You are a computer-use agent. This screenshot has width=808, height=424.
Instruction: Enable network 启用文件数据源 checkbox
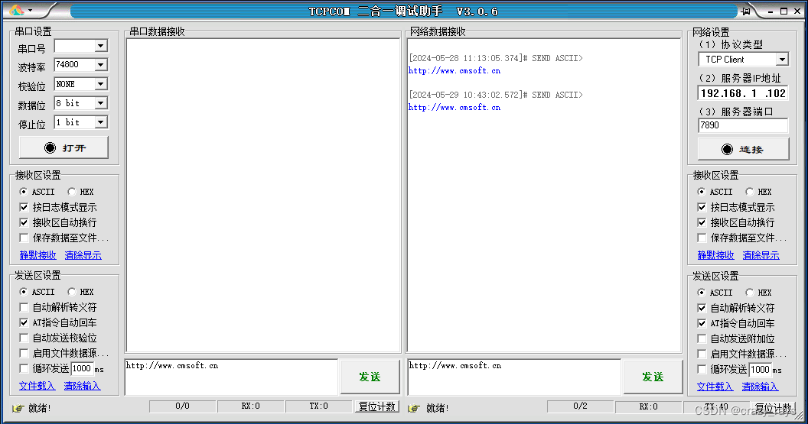click(x=702, y=354)
